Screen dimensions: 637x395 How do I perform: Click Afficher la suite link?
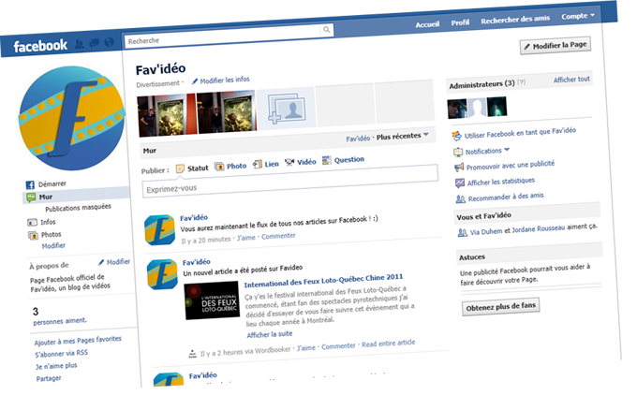click(x=270, y=334)
